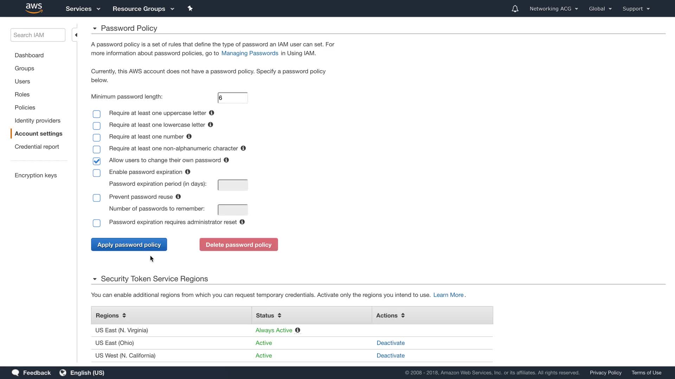Screen dimensions: 675x379
Task: Click info icon next to uppercase letter requirement
Action: tap(212, 113)
